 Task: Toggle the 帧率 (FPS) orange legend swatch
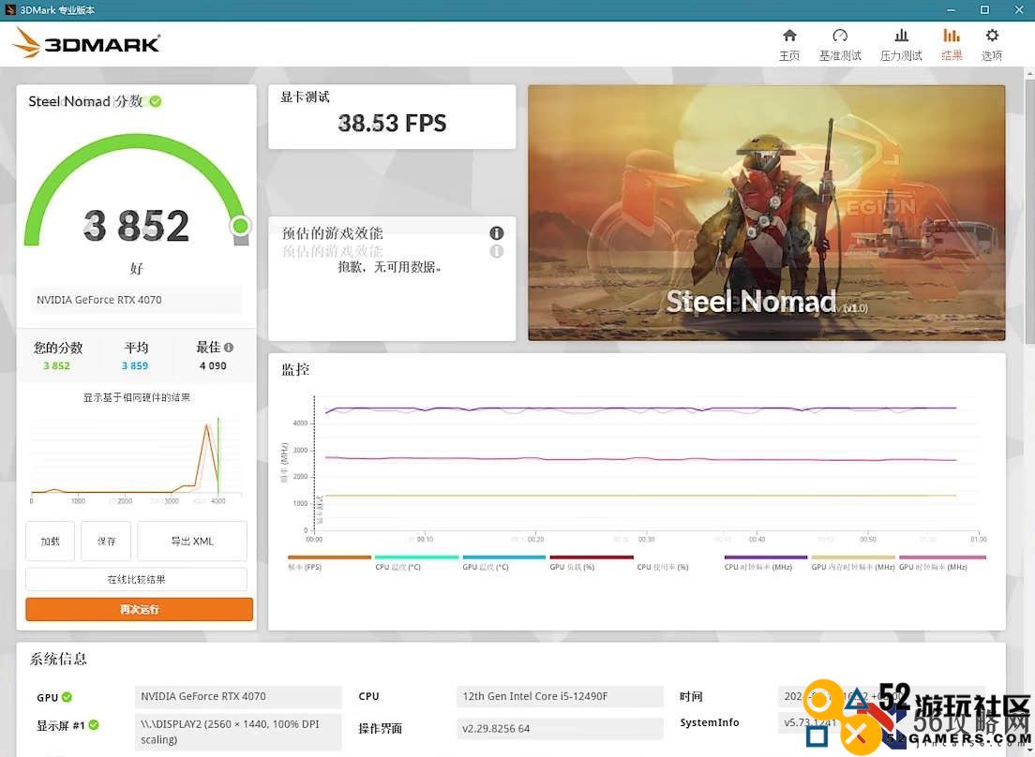[329, 557]
